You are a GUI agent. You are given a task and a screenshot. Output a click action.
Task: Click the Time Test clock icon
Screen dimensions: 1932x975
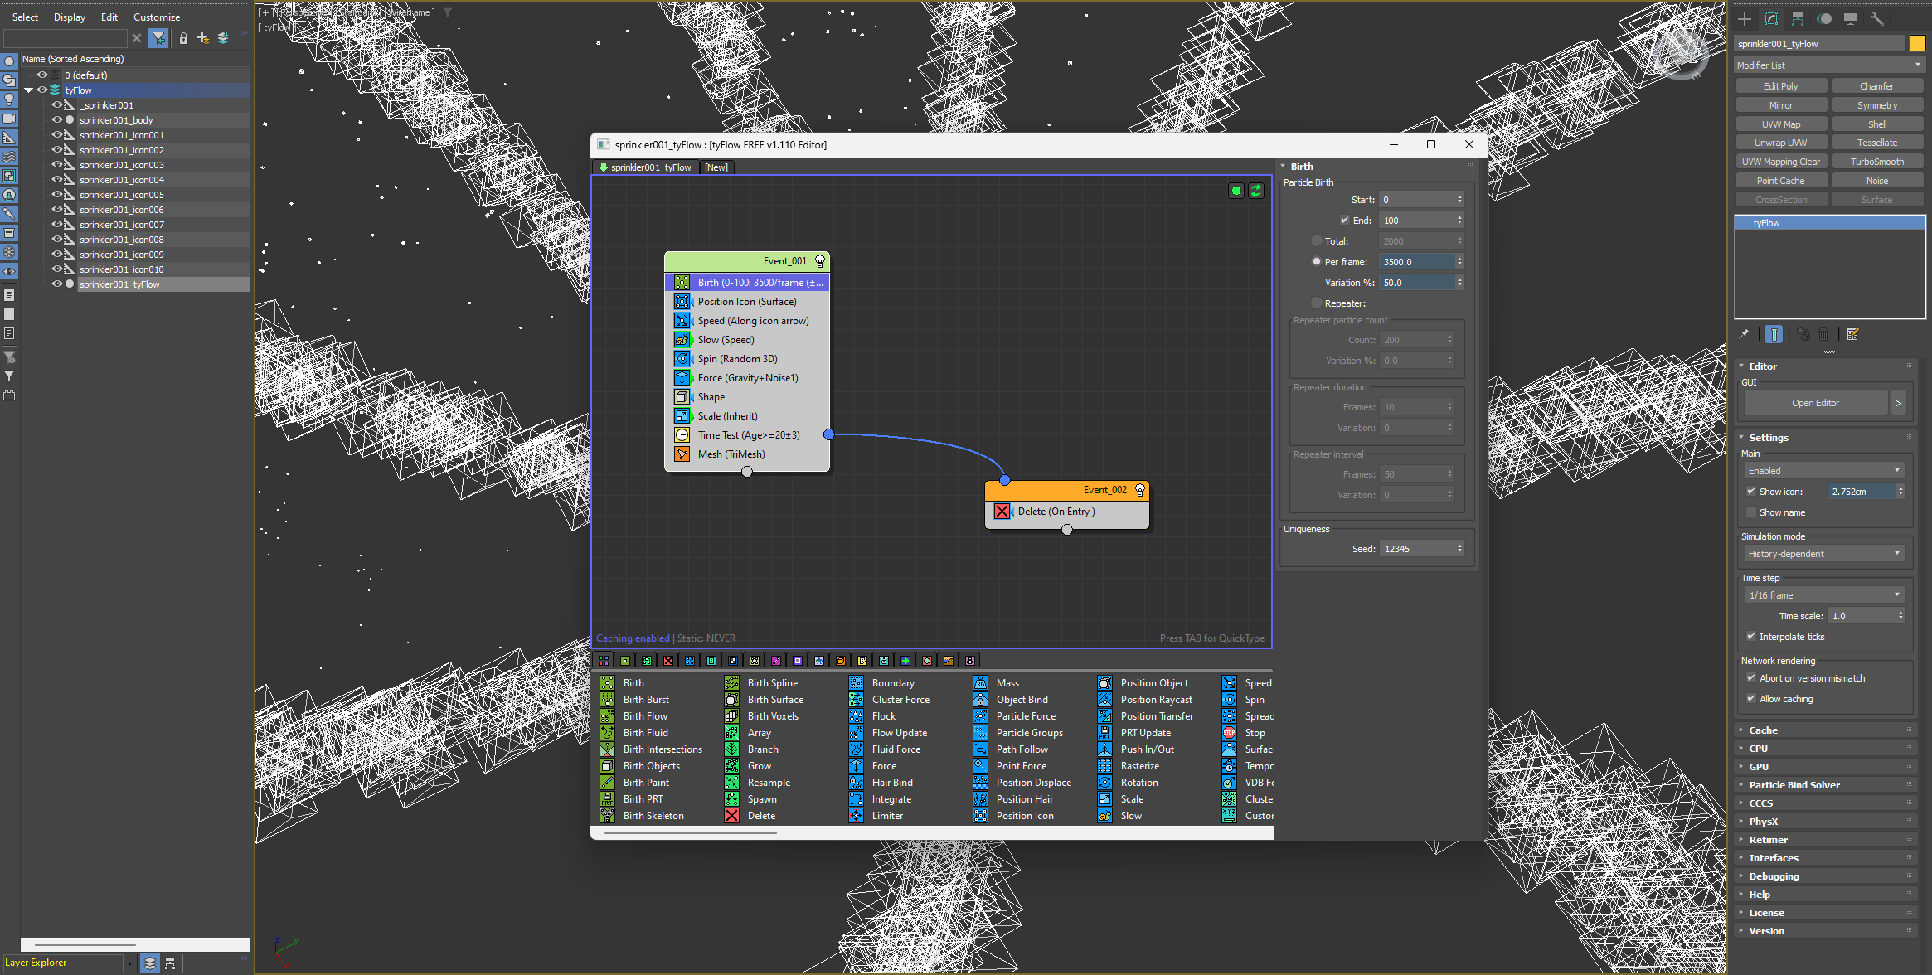click(x=682, y=435)
